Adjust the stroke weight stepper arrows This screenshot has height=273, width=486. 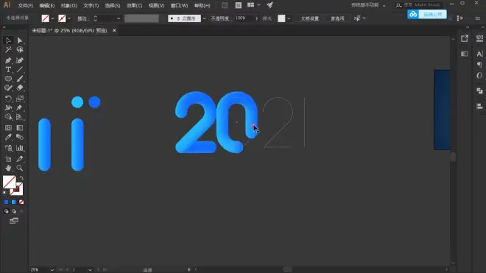(96, 18)
